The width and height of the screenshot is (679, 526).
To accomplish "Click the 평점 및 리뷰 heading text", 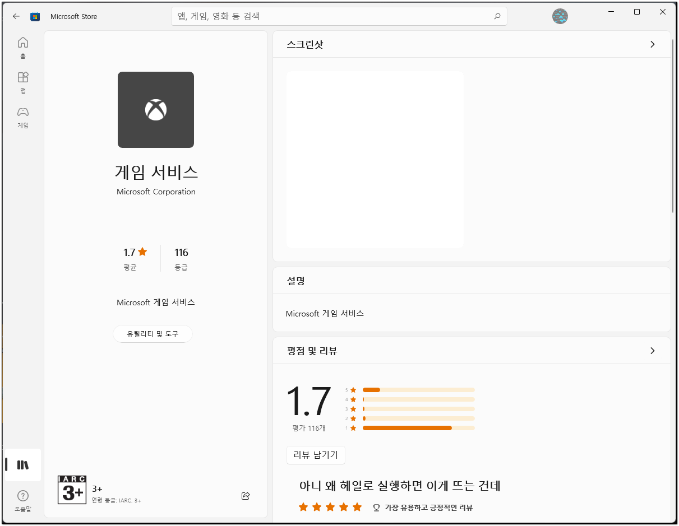I will click(312, 351).
